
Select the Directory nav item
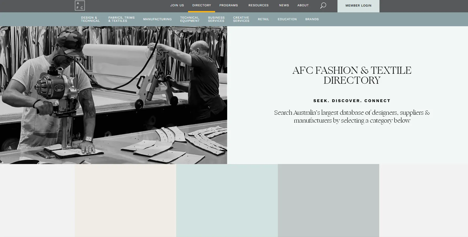201,5
